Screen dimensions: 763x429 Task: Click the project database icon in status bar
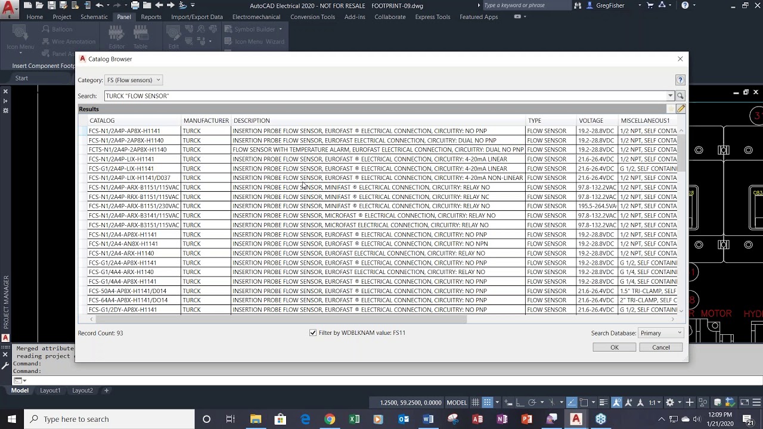pyautogui.click(x=718, y=402)
